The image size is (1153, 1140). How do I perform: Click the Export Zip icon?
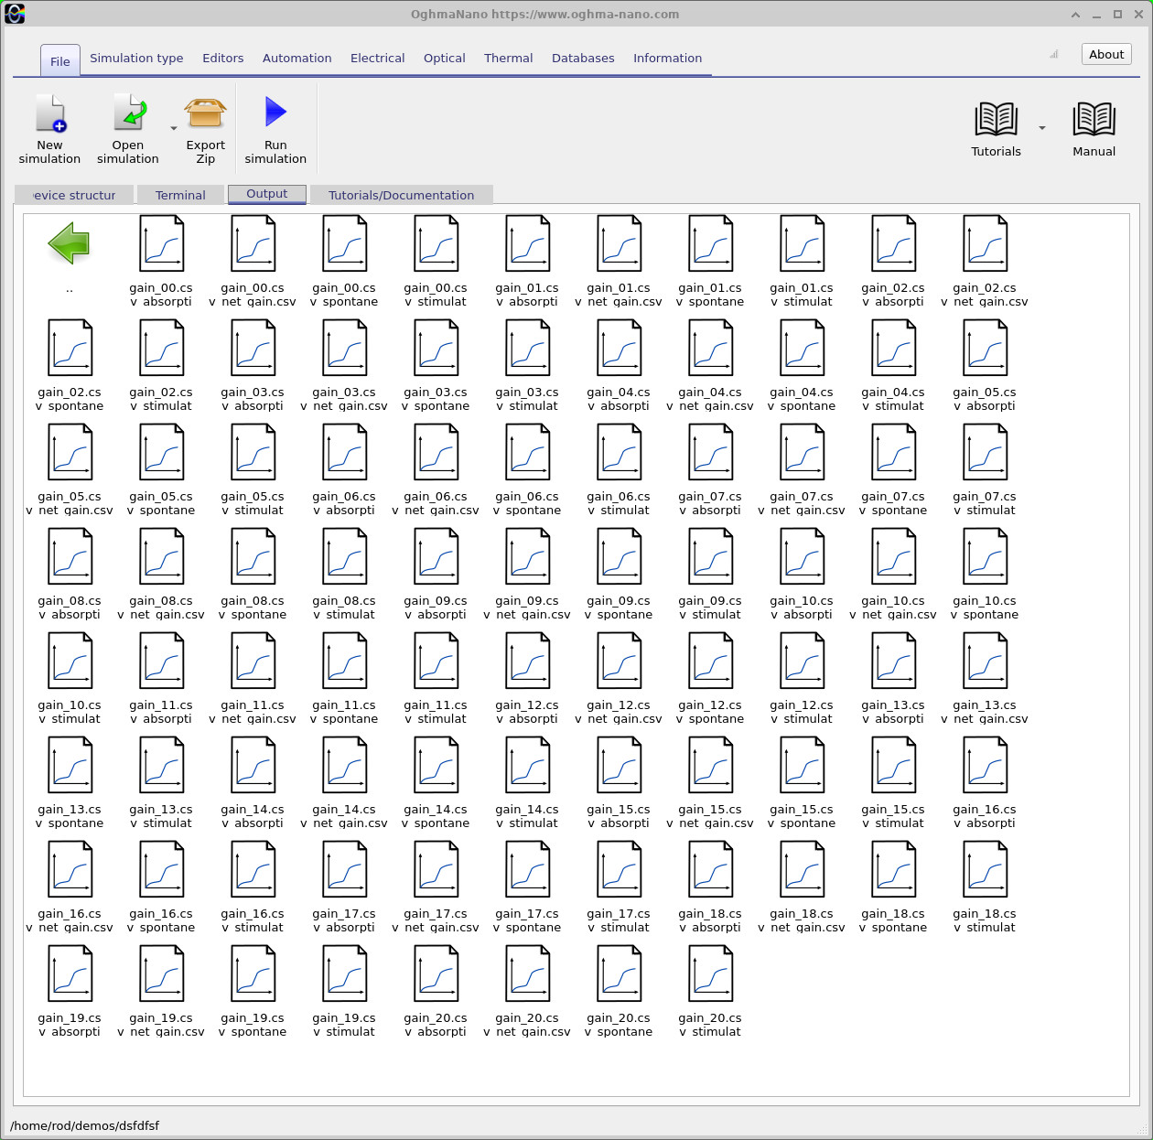click(206, 113)
